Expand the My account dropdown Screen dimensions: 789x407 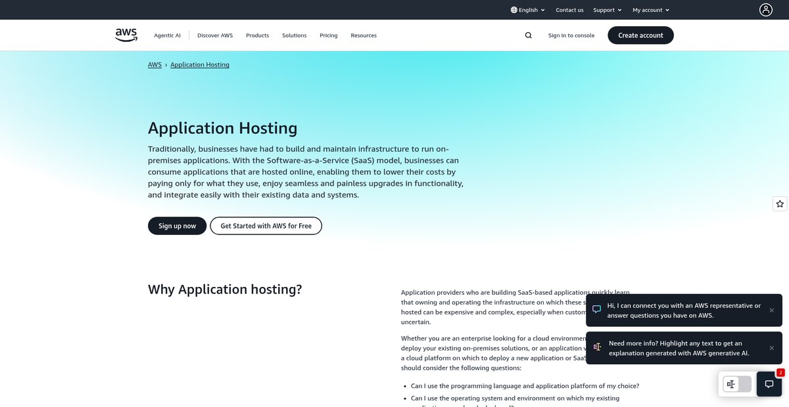pyautogui.click(x=651, y=10)
